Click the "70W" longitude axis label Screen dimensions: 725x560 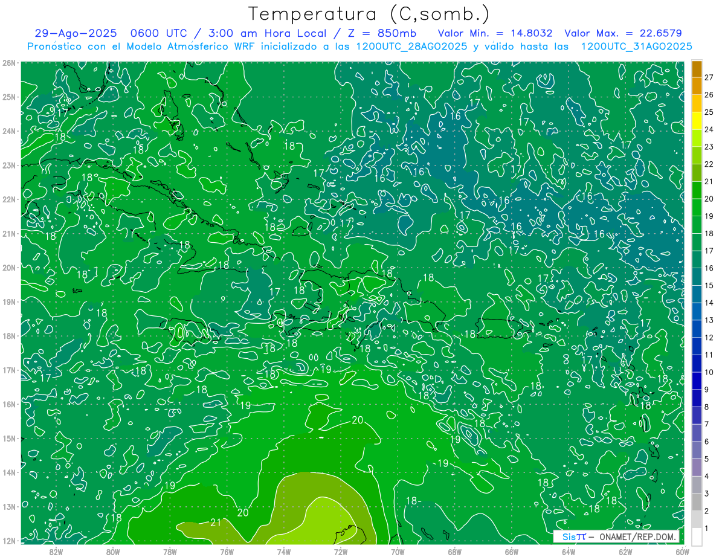398,552
